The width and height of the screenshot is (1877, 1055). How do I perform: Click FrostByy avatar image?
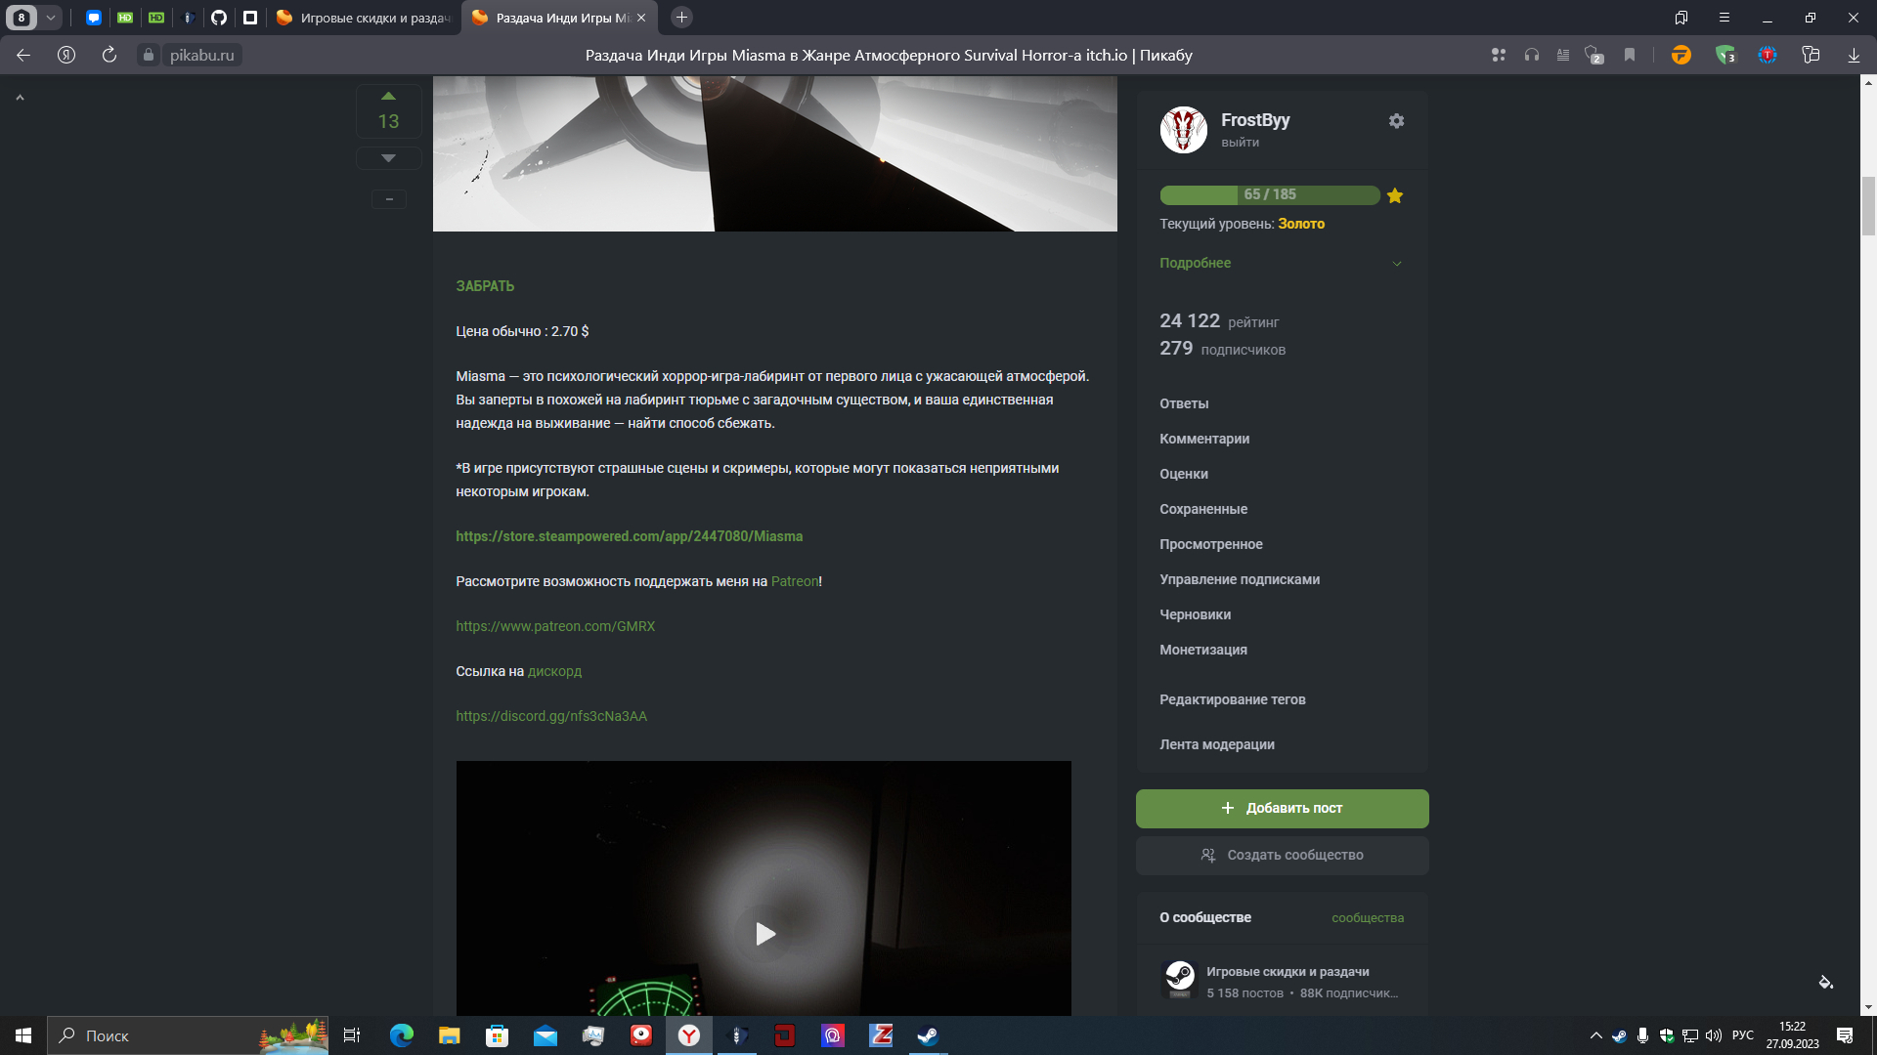pyautogui.click(x=1183, y=130)
